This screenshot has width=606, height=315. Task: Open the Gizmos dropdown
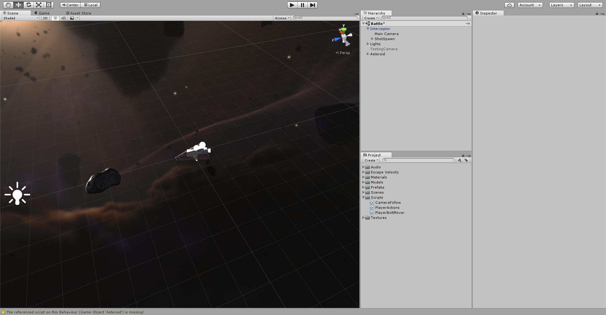pyautogui.click(x=282, y=18)
